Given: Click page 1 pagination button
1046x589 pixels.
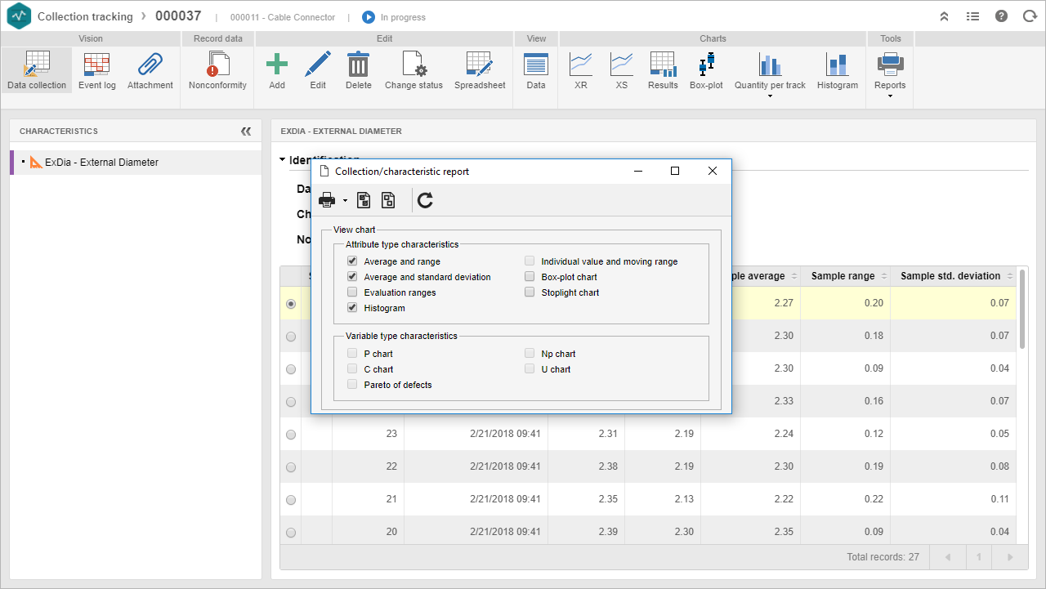Looking at the screenshot, I should pos(979,557).
